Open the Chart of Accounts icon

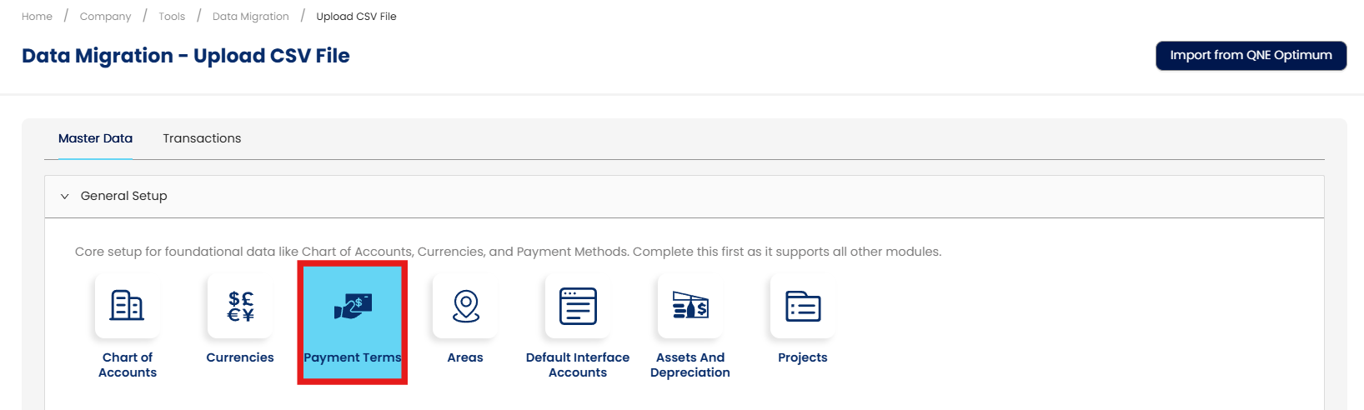point(128,307)
